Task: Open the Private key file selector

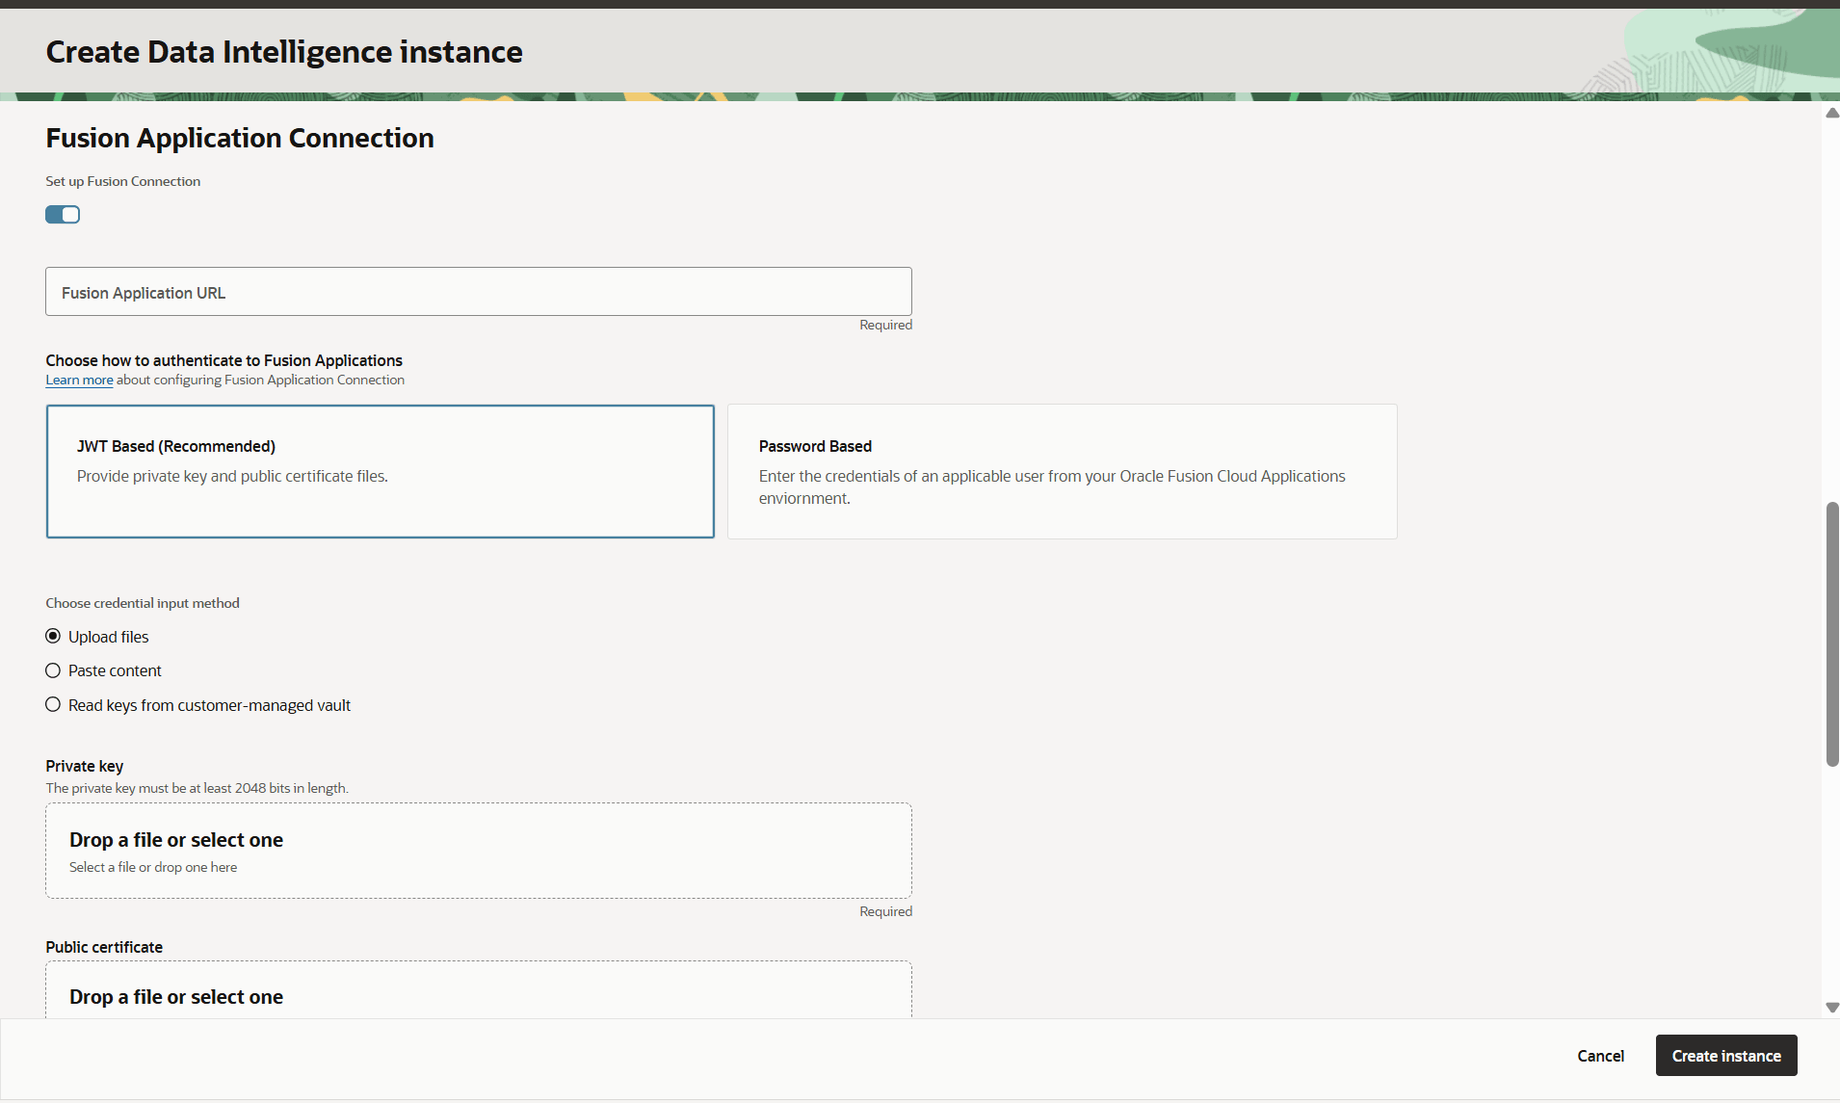Action: point(478,850)
